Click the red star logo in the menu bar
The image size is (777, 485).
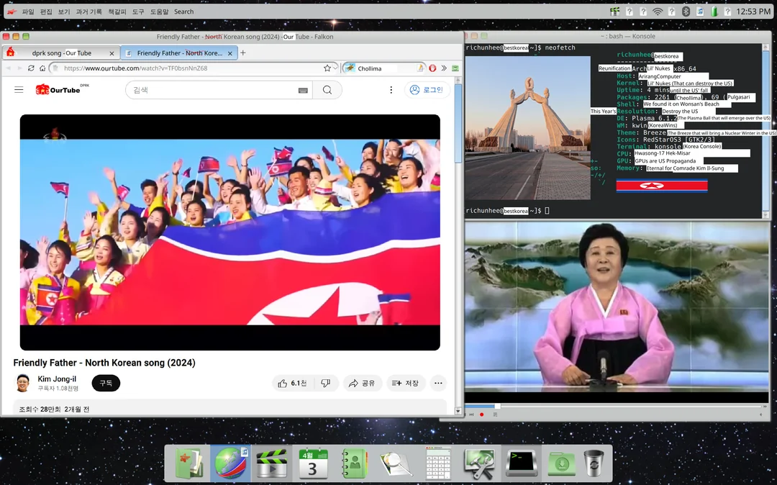click(12, 12)
